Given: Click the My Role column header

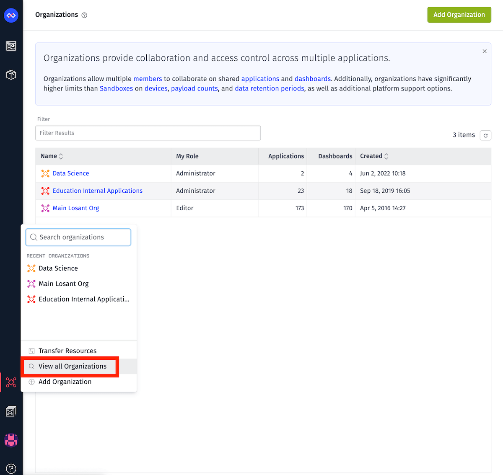Looking at the screenshot, I should coord(187,156).
